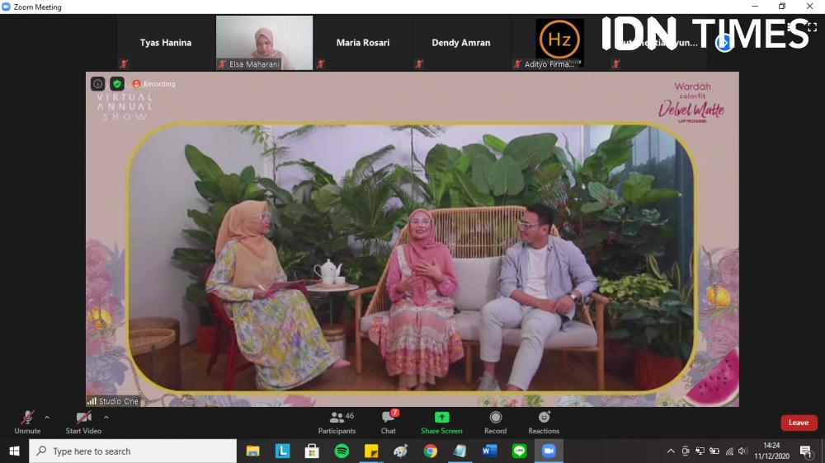Open the Chat panel
The width and height of the screenshot is (825, 463).
[x=389, y=423]
